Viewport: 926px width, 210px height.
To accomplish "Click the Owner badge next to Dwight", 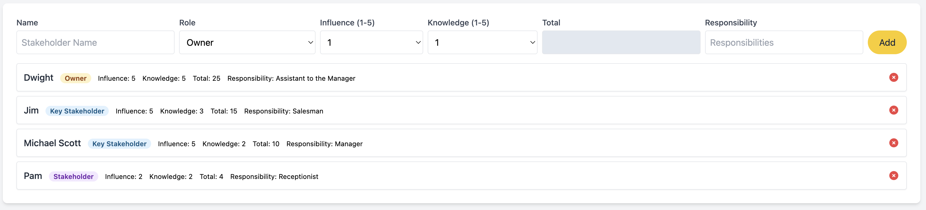I will tap(75, 78).
